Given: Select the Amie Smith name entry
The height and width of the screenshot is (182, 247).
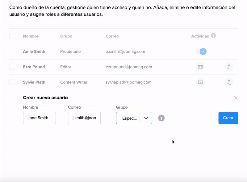Looking at the screenshot, I should pyautogui.click(x=34, y=52).
